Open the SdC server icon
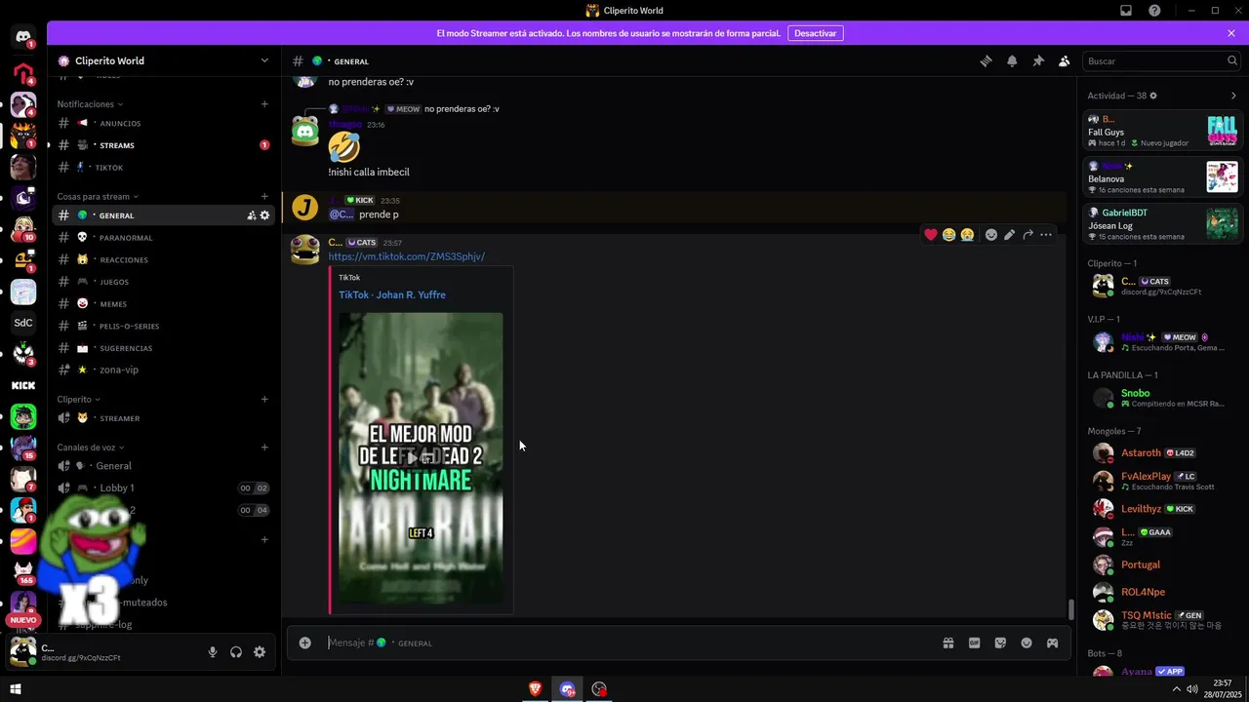The height and width of the screenshot is (702, 1249). click(23, 323)
